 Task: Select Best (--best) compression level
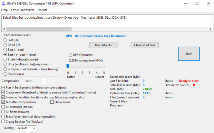coord(14,50)
